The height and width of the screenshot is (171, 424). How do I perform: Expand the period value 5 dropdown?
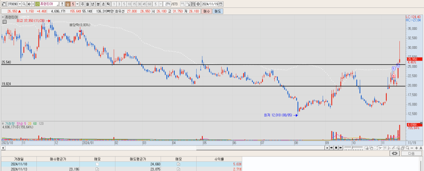78,4
